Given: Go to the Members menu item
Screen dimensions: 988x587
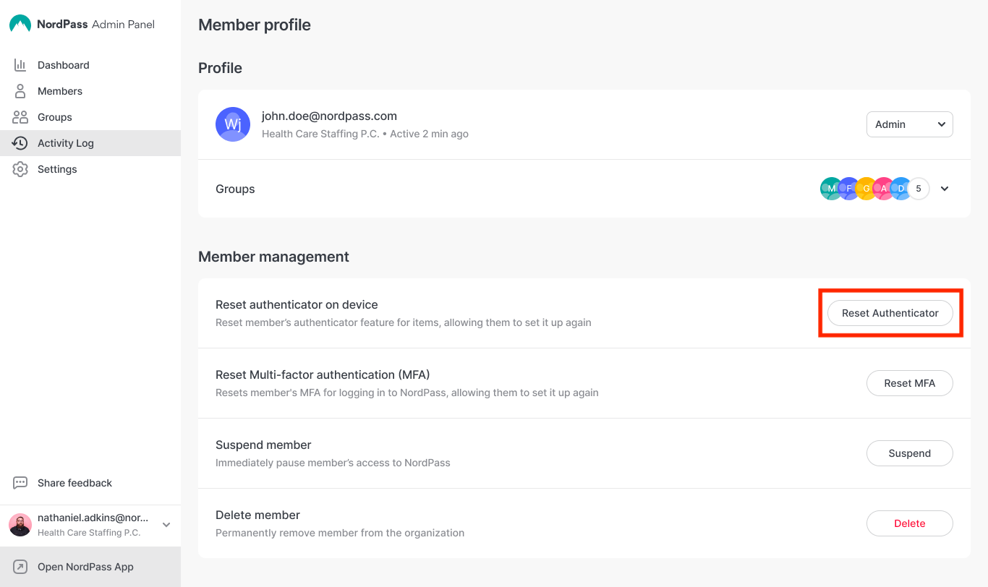Looking at the screenshot, I should tap(60, 91).
